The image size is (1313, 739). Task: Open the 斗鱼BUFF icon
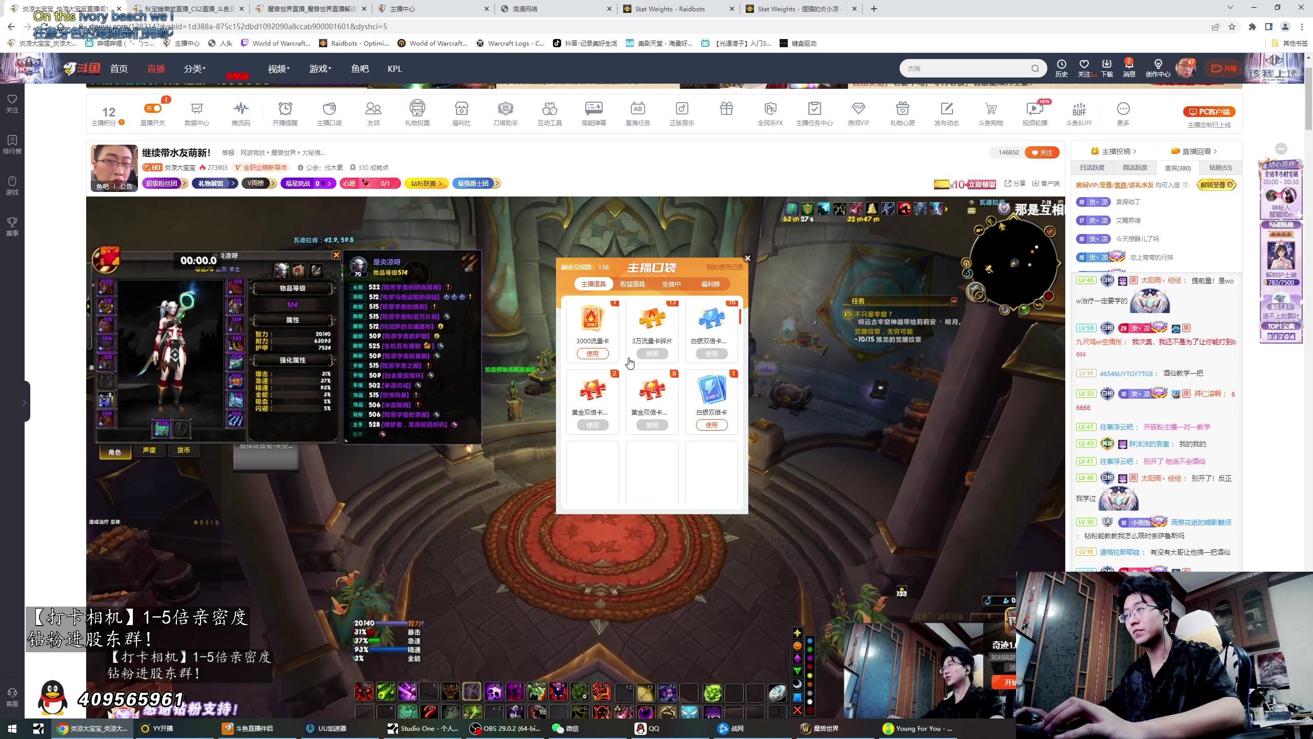tap(1079, 113)
